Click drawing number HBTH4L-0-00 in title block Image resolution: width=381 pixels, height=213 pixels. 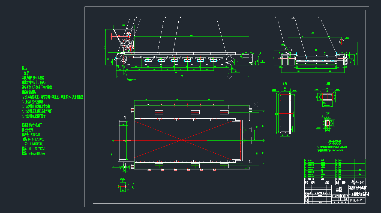point(355,200)
